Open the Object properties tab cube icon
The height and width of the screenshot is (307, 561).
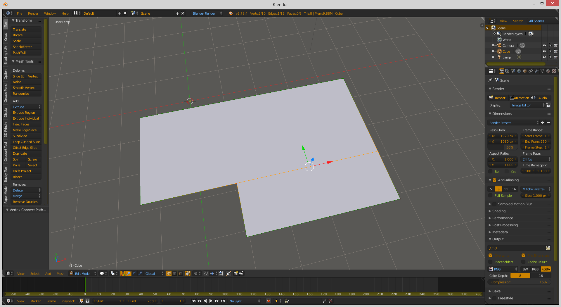coord(525,71)
